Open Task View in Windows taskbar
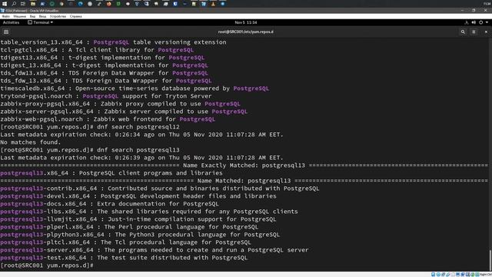 click(23, 4)
